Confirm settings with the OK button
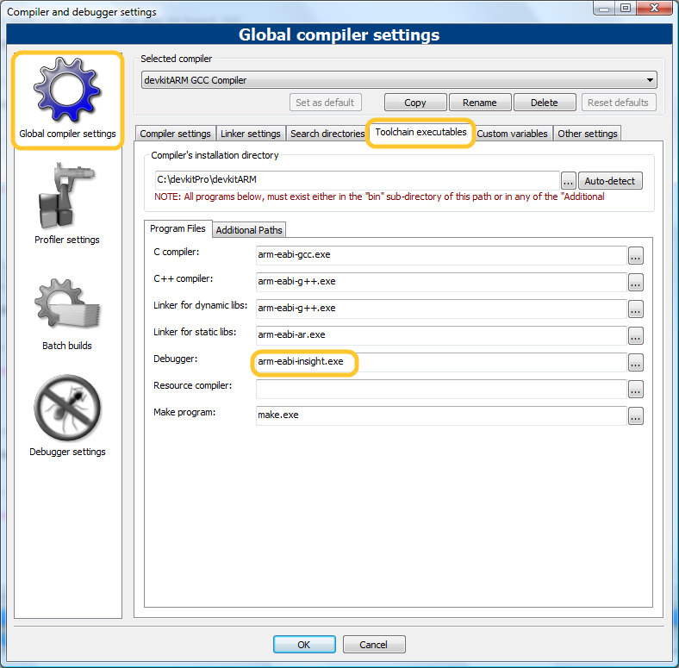The height and width of the screenshot is (668, 679). click(304, 645)
